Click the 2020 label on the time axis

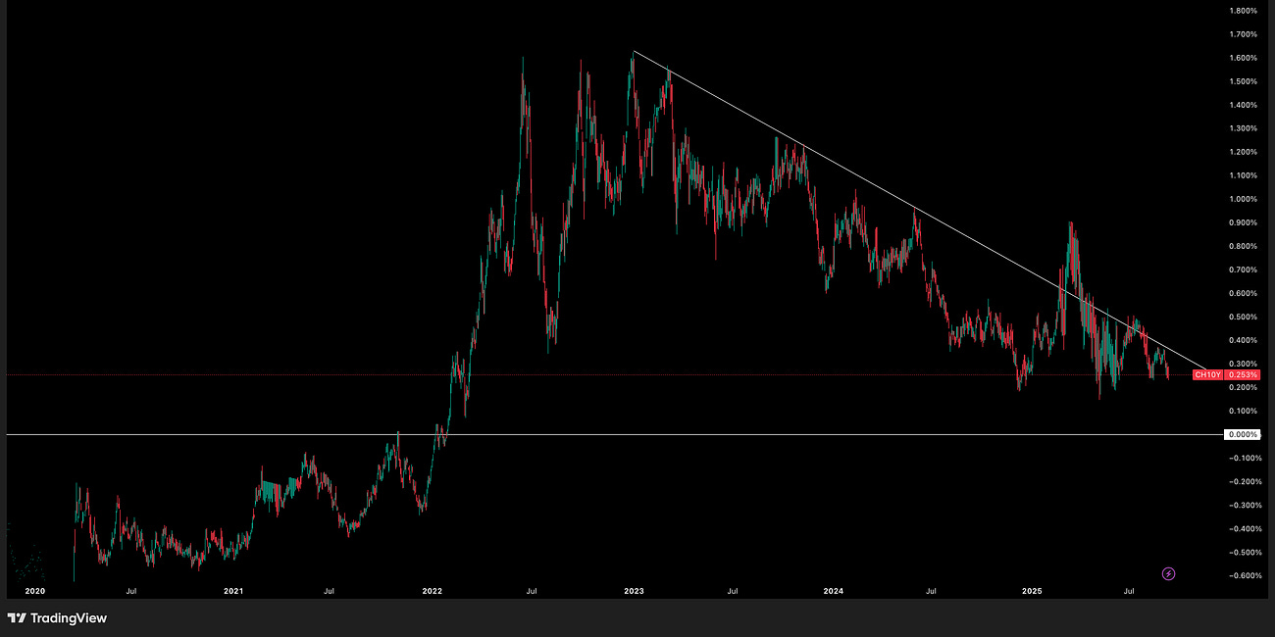tap(33, 591)
